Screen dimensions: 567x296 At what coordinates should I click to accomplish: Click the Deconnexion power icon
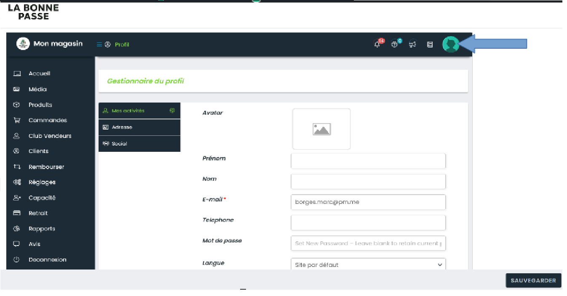pos(17,259)
